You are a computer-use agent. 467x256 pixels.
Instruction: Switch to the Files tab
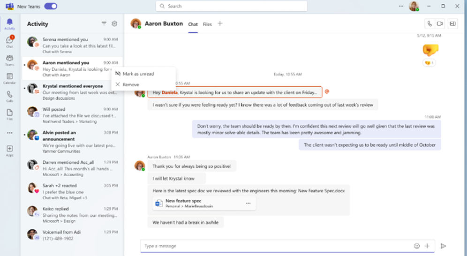pyautogui.click(x=207, y=24)
